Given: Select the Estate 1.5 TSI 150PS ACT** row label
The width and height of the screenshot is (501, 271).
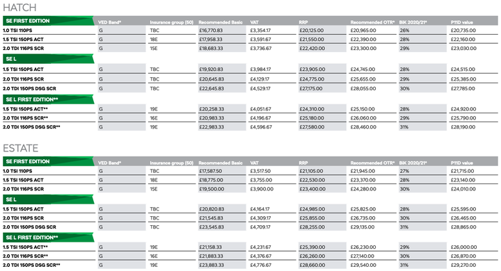Looking at the screenshot, I should pyautogui.click(x=25, y=247).
